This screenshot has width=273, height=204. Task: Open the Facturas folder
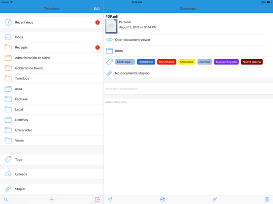tap(52, 99)
